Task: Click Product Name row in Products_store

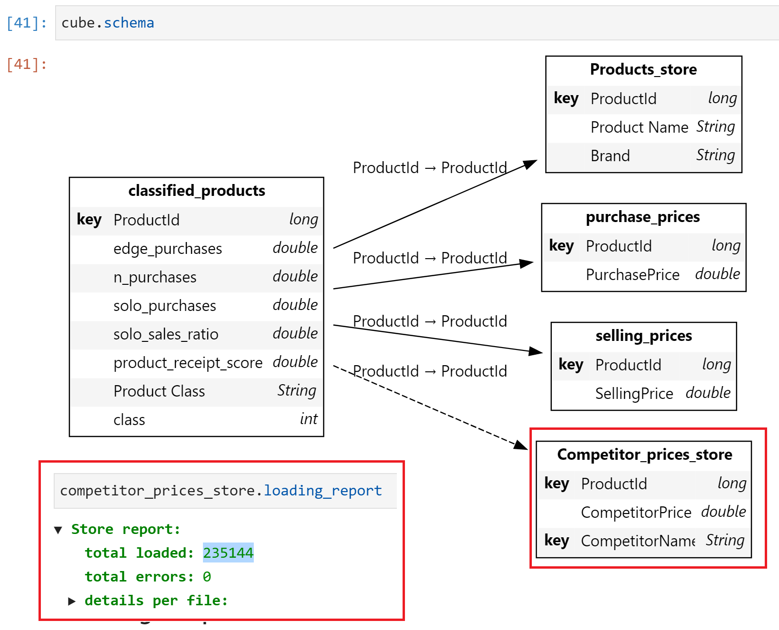Action: 644,127
